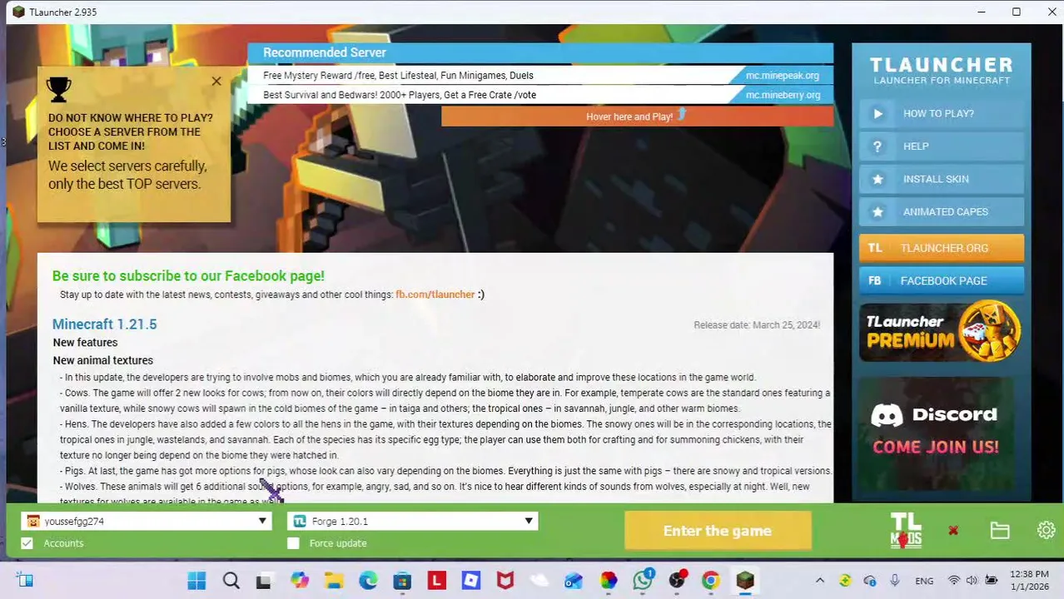Screen dimensions: 1064x599
Task: Click the Recommended Server header
Action: click(x=325, y=52)
